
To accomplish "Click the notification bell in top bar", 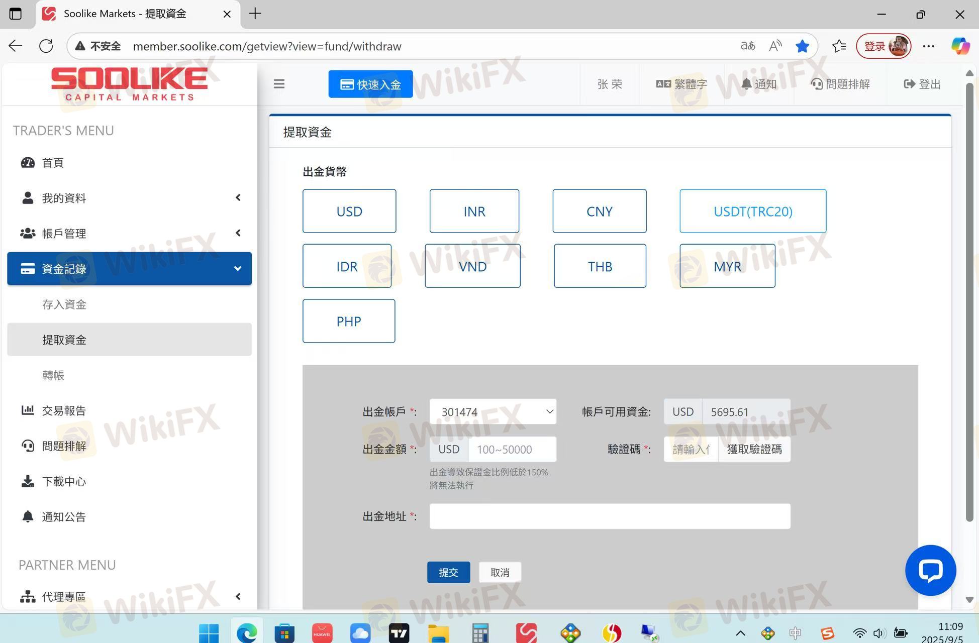I will [746, 84].
